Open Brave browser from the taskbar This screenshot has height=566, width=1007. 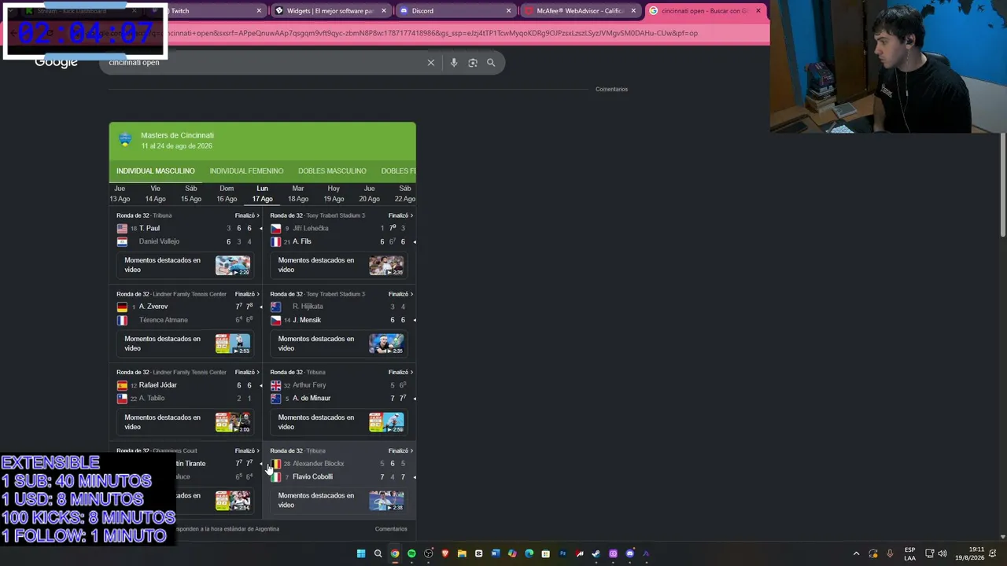[445, 553]
